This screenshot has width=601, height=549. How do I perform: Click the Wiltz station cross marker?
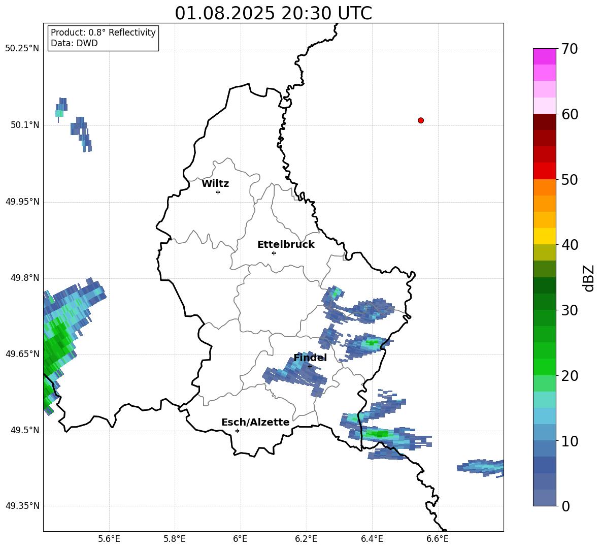[218, 192]
